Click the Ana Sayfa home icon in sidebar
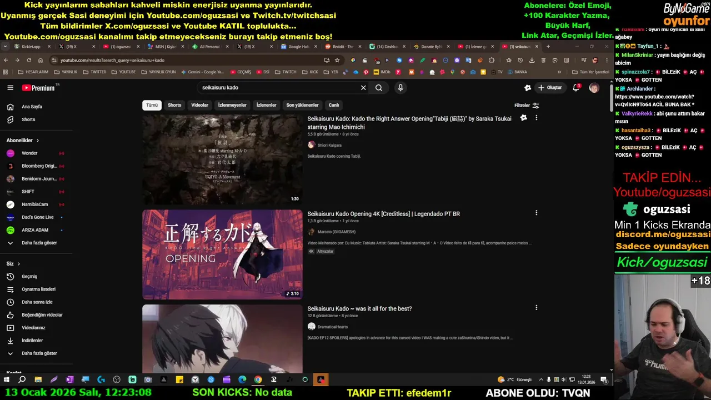711x400 pixels. coord(10,107)
